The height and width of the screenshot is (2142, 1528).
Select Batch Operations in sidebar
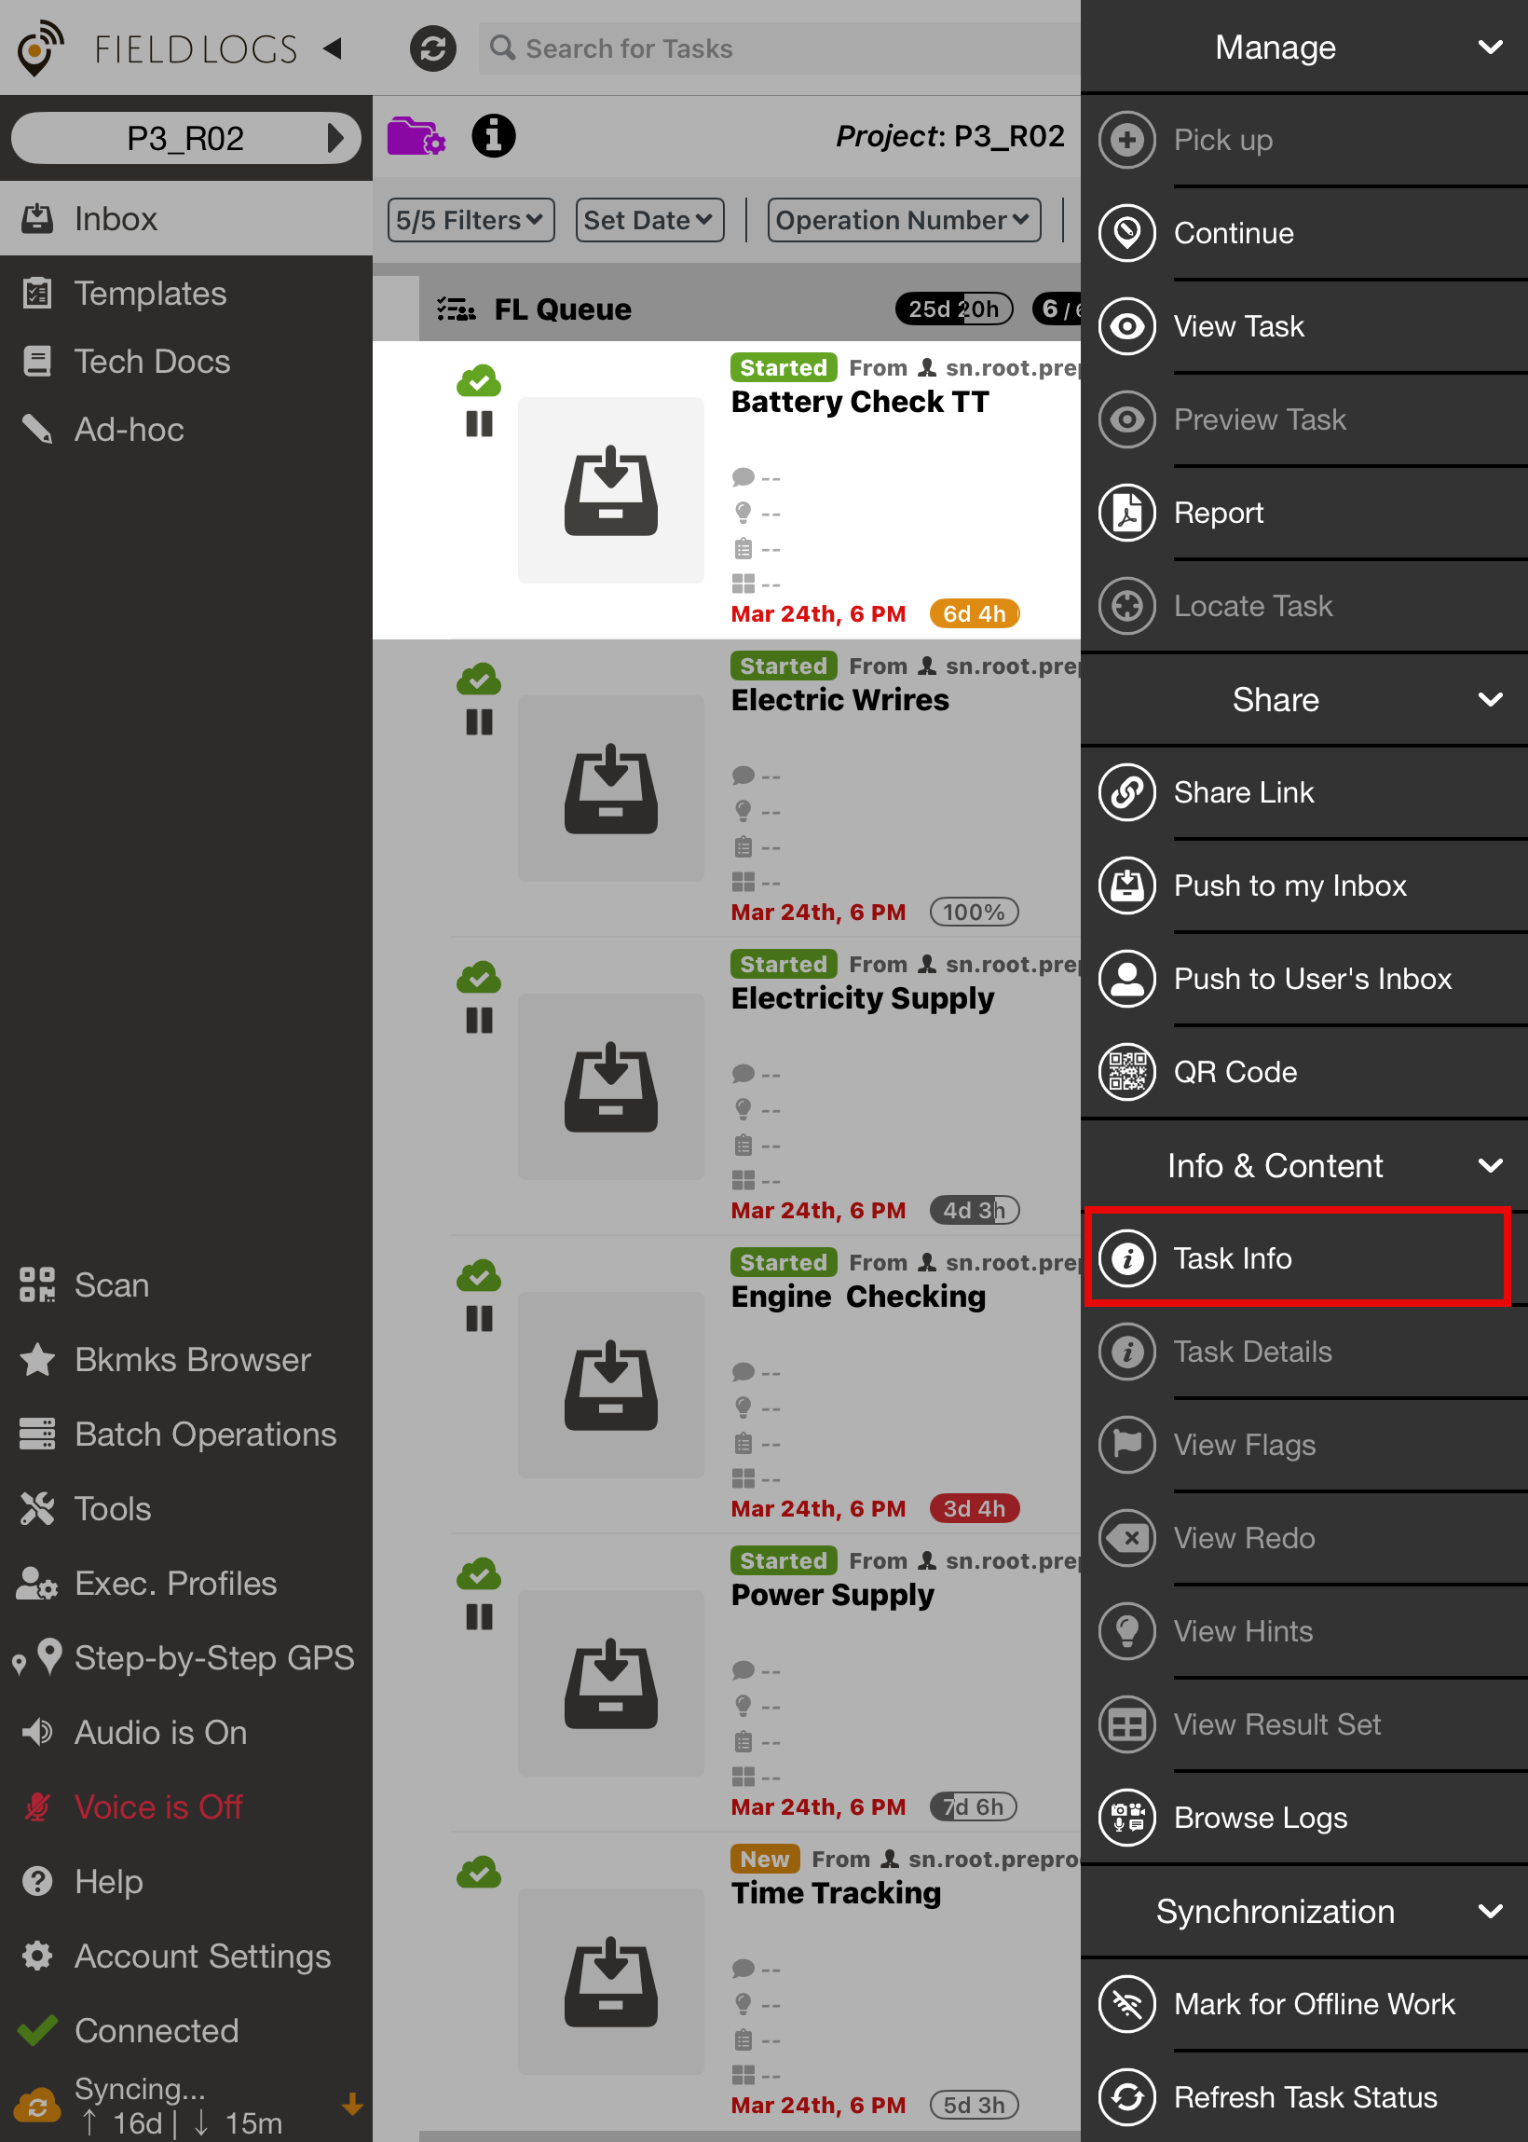[204, 1434]
